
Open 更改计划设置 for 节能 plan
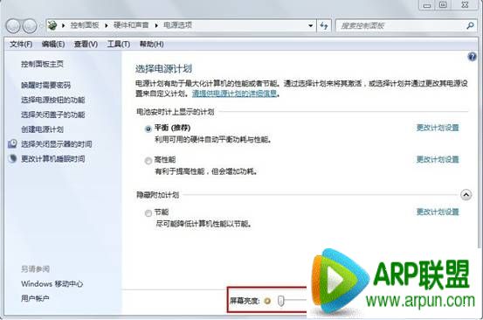[x=438, y=212]
